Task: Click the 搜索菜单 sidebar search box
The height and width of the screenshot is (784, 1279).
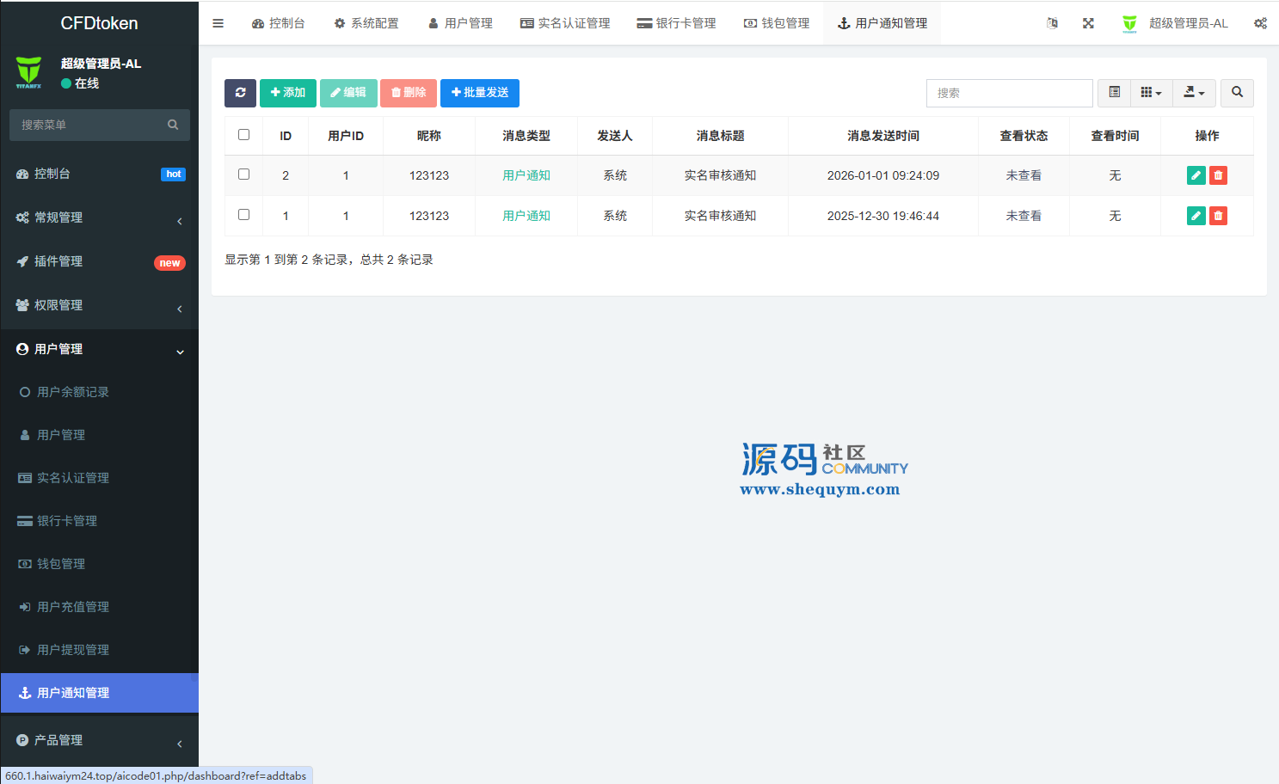Action: pyautogui.click(x=90, y=126)
